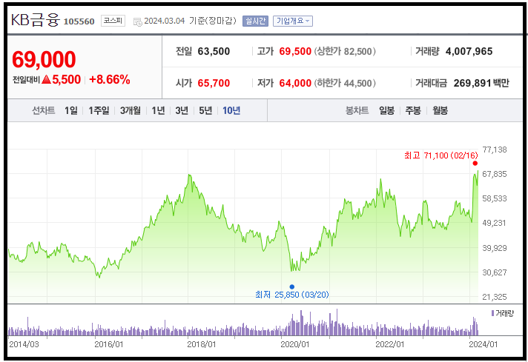This screenshot has height=362, width=528.
Task: Click the +8.66% change percentage
Action: pyautogui.click(x=110, y=80)
